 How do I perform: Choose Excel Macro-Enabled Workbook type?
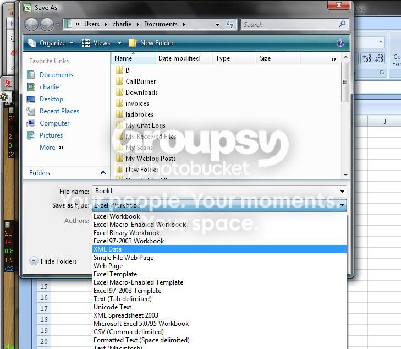[219, 225]
